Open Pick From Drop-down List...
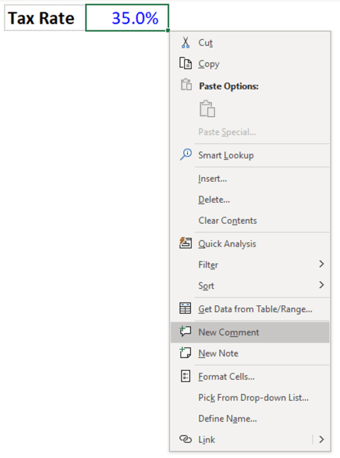 pyautogui.click(x=253, y=397)
